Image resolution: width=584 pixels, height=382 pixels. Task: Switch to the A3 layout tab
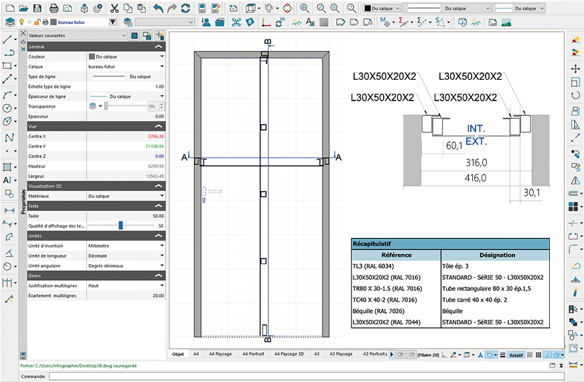coord(317,353)
